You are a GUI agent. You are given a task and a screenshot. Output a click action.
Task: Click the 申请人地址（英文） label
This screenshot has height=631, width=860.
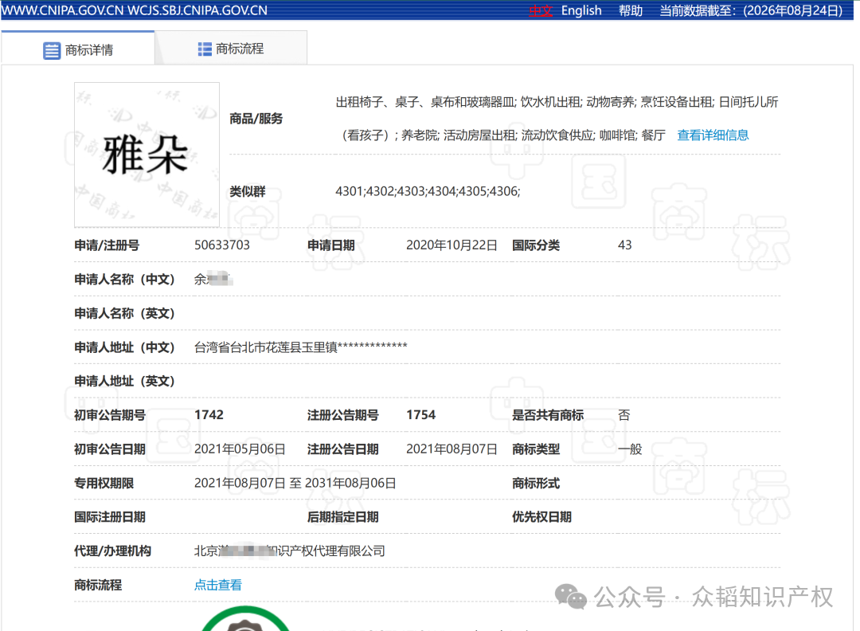[x=124, y=382]
